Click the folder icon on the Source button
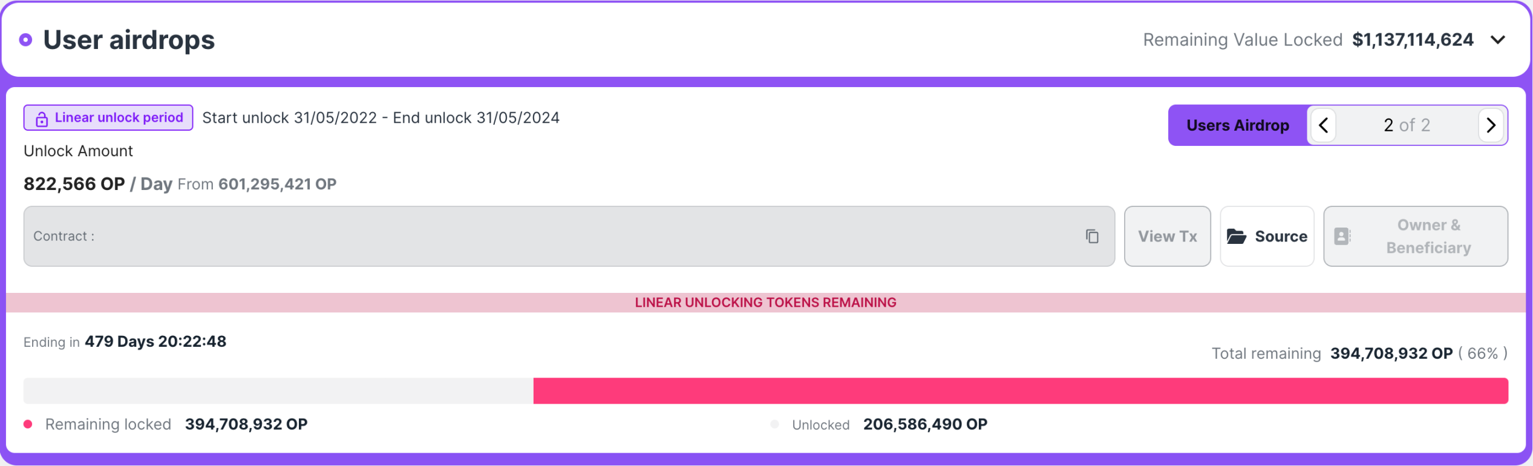Screen dimensions: 1533x466 point(1236,236)
